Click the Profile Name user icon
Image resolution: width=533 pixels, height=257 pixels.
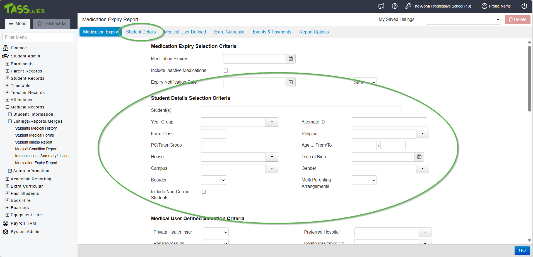pos(484,6)
